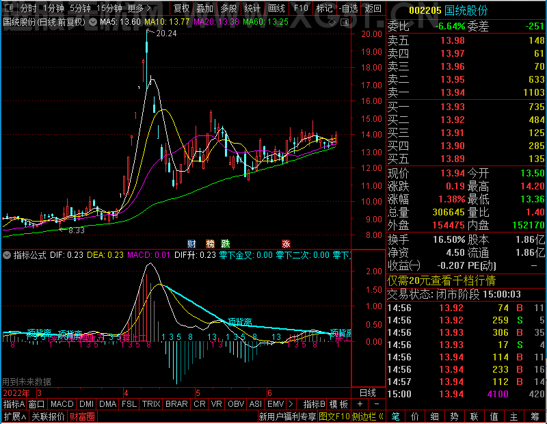This screenshot has height=424, width=547.
Task: Select the 联 tab in bottom-right bar
Action: (474, 416)
